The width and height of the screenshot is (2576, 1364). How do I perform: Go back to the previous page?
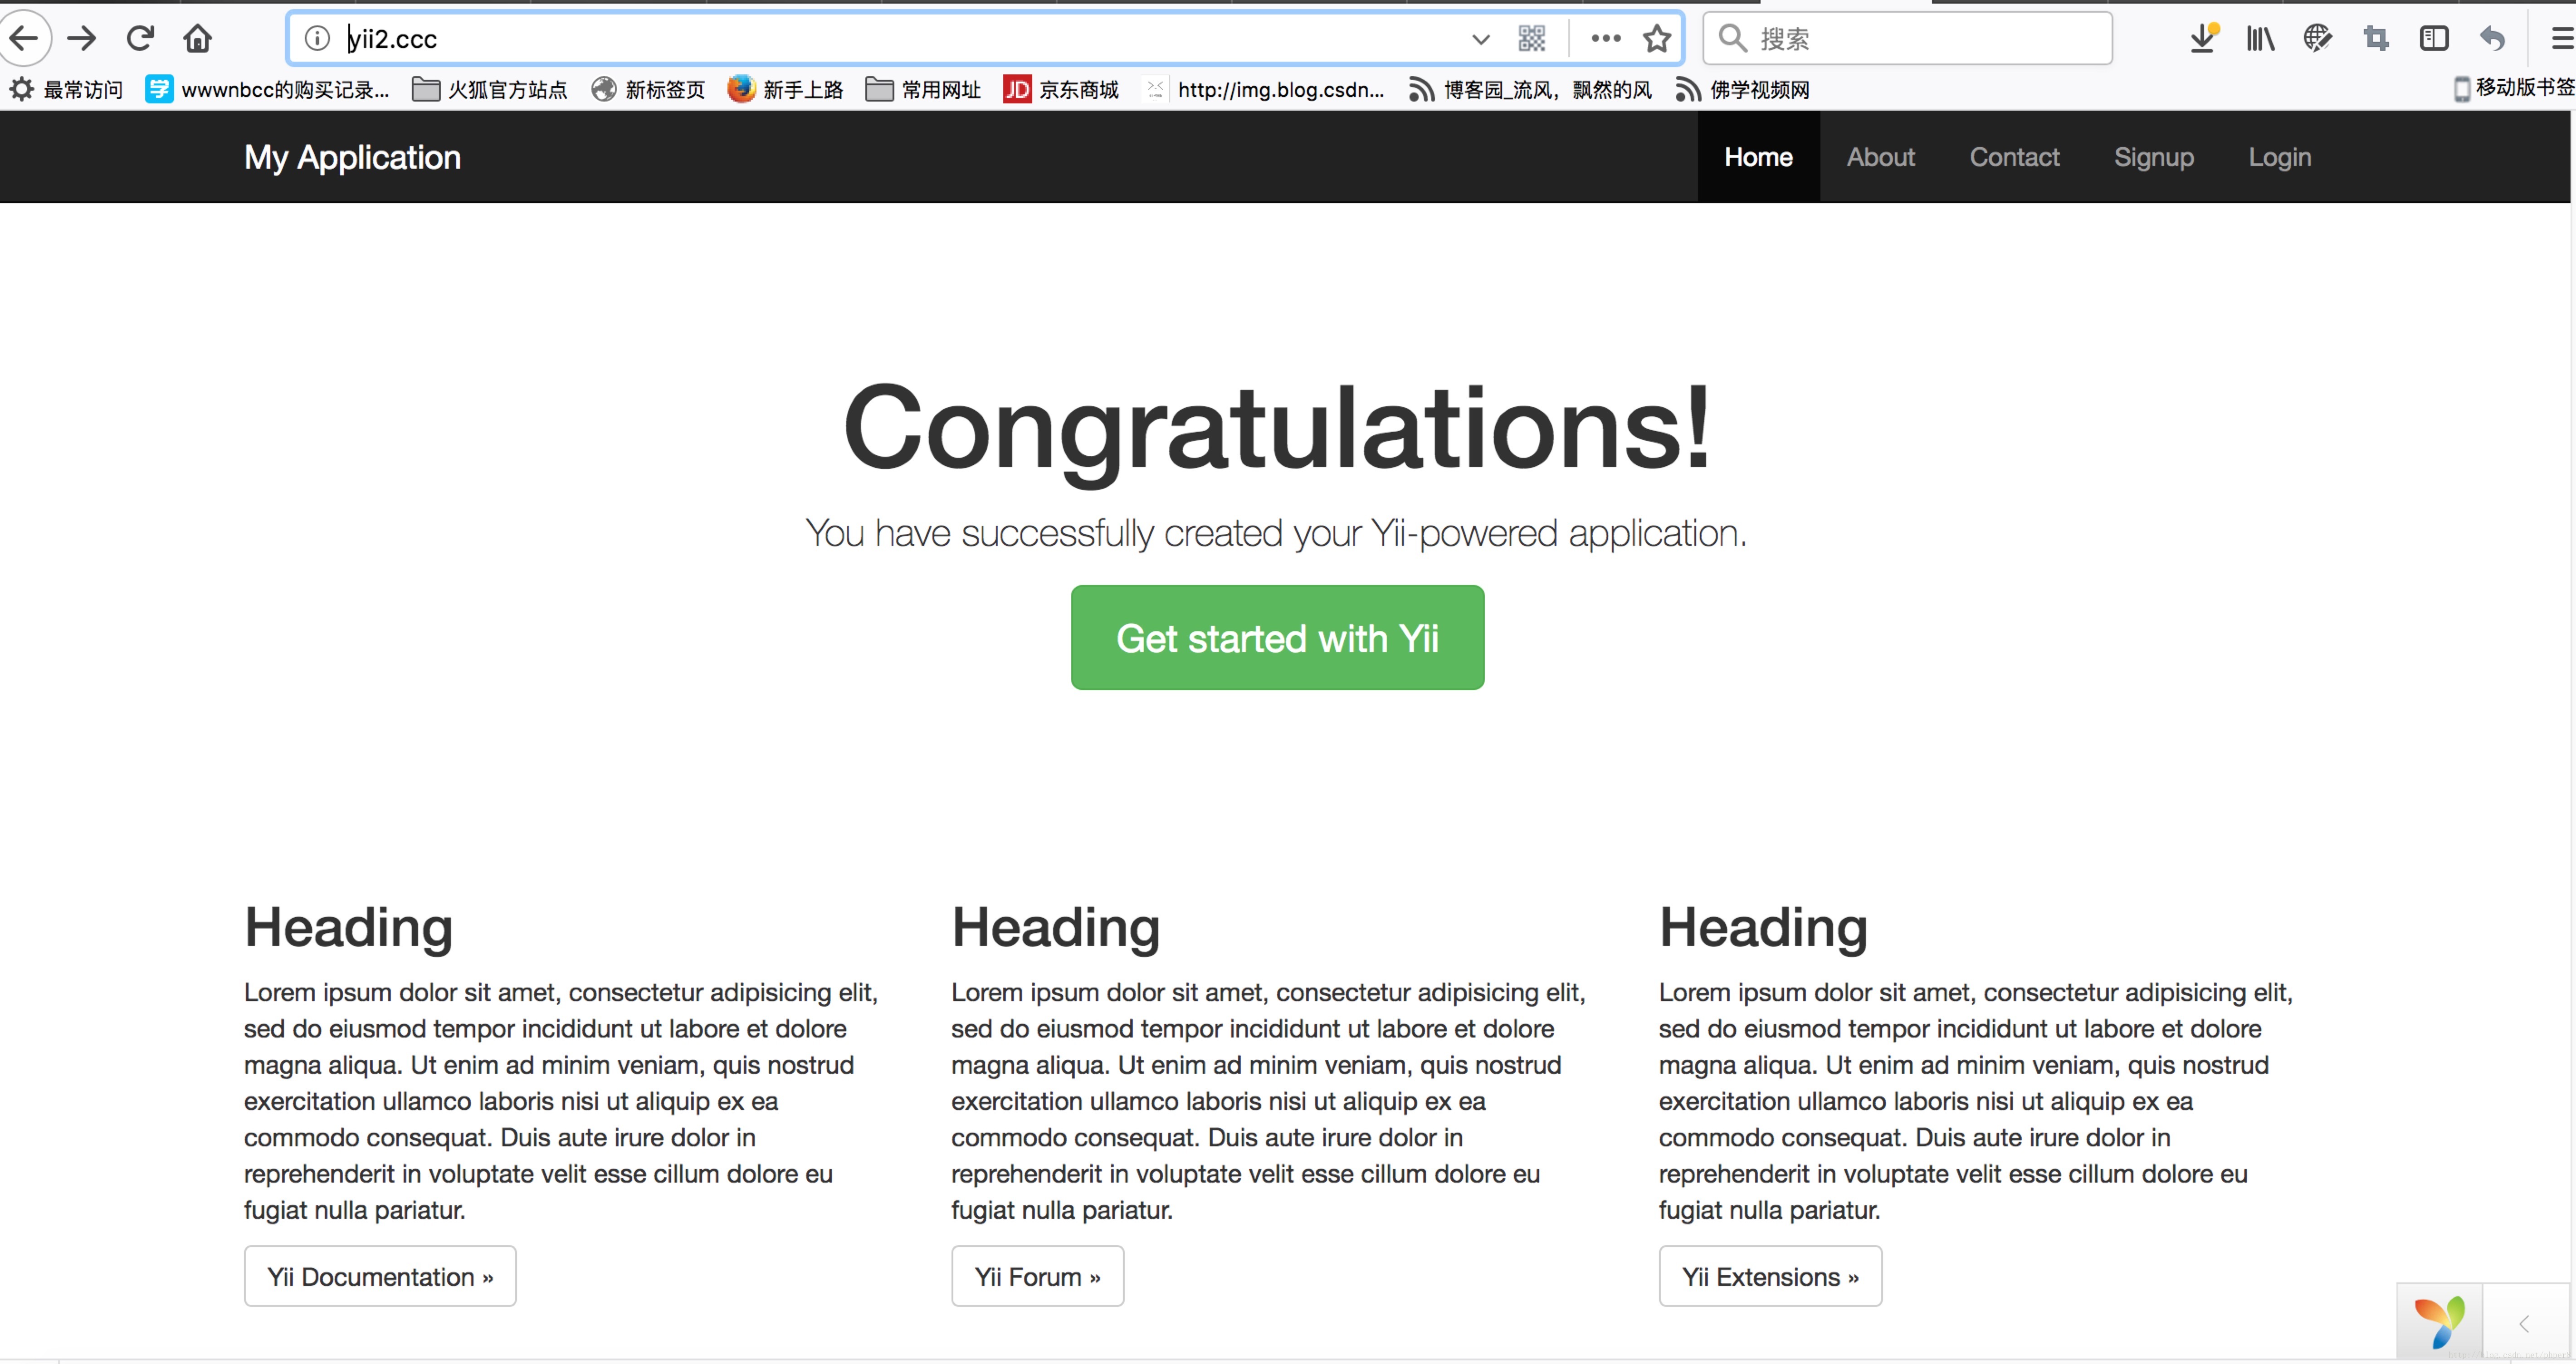coord(24,39)
